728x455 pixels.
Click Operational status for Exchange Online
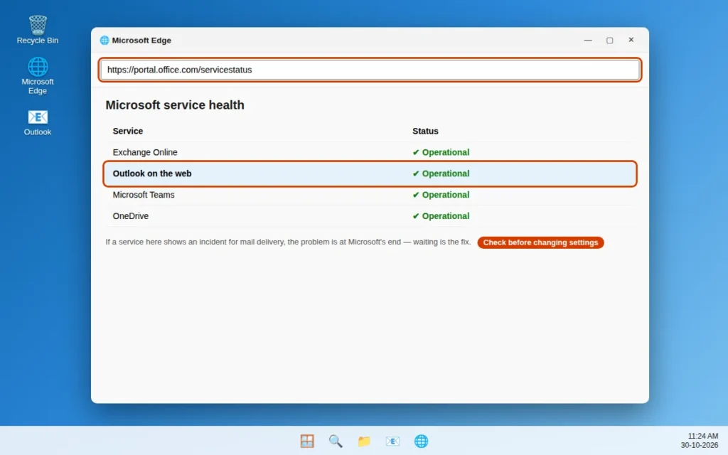pyautogui.click(x=441, y=152)
